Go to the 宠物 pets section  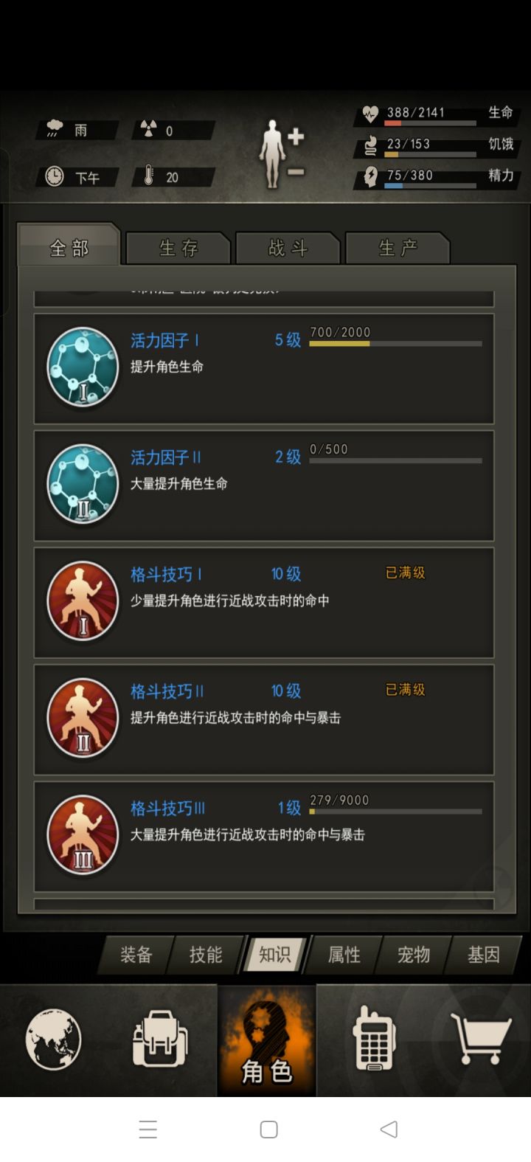tap(414, 955)
